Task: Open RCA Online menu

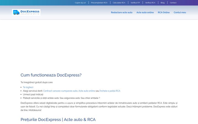Action: click(x=164, y=12)
